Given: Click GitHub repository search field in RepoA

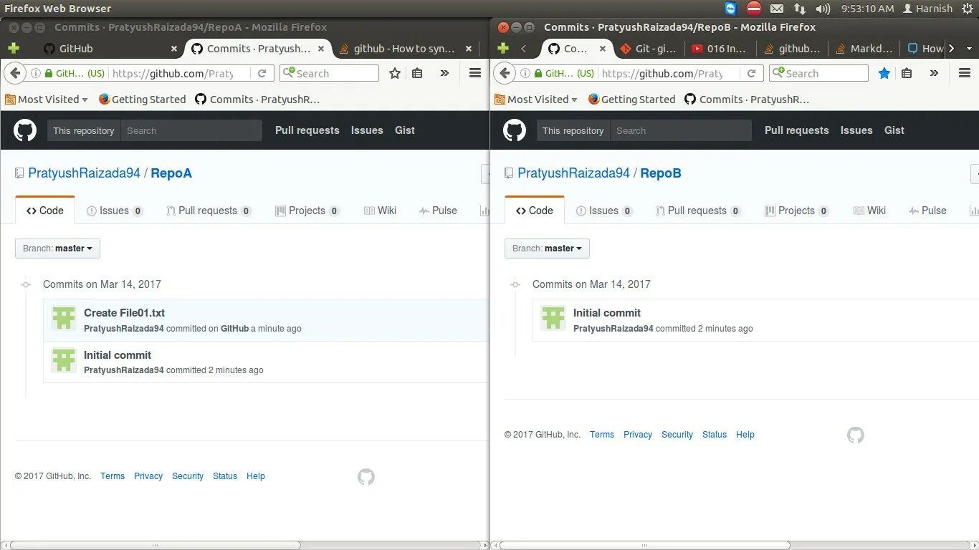Looking at the screenshot, I should coord(191,130).
